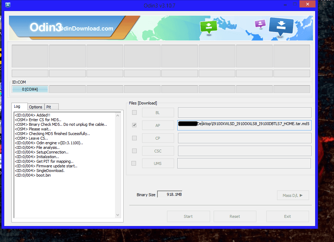Click the log scrollbar up arrow
334x242 pixels.
[118, 115]
